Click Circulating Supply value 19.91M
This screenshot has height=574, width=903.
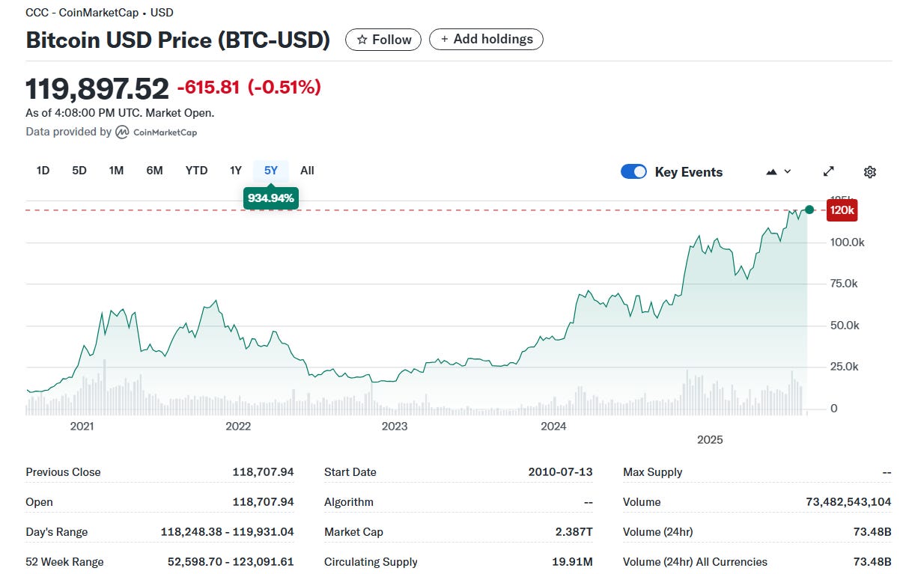574,562
